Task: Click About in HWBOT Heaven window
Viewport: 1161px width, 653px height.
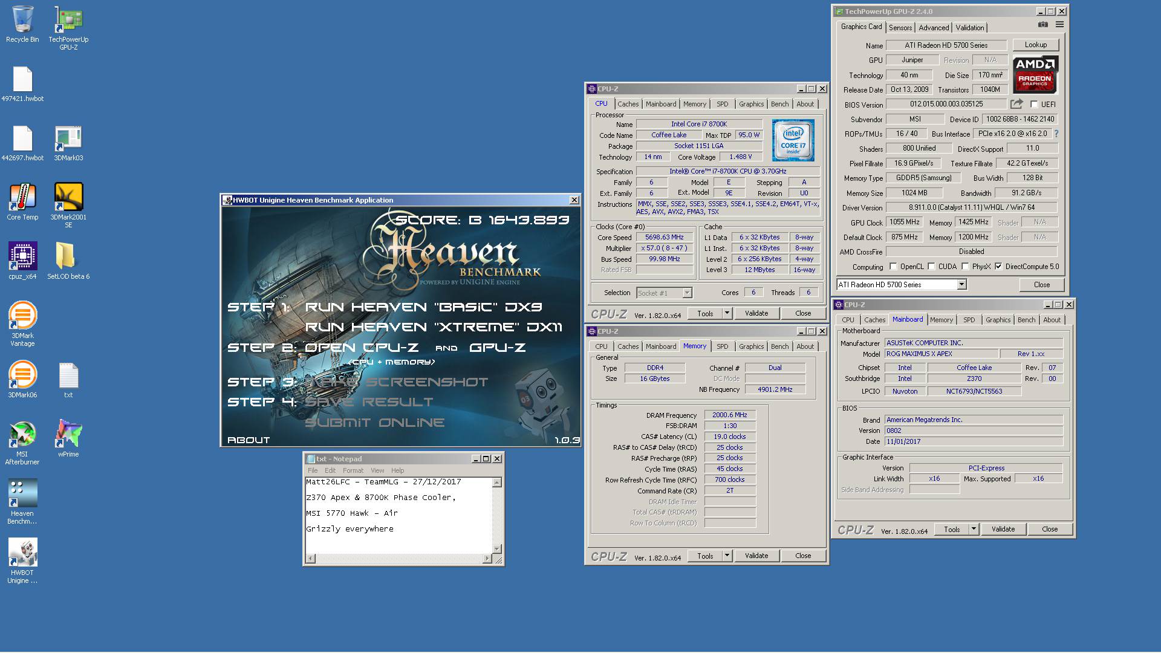Action: click(x=249, y=440)
